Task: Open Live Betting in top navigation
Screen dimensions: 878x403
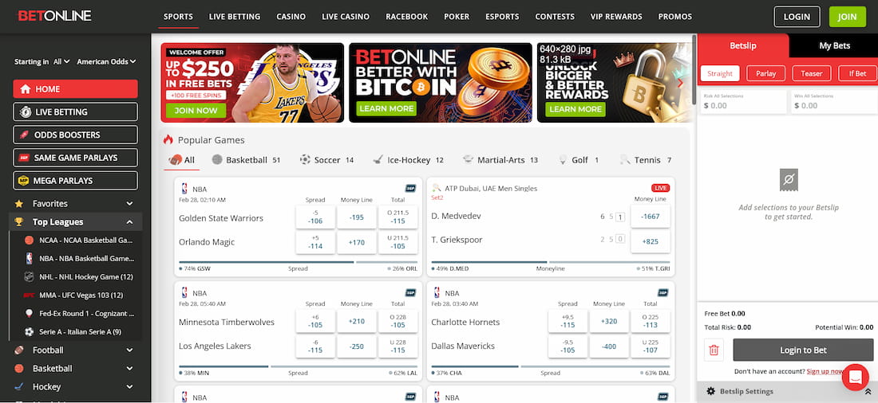Action: pyautogui.click(x=235, y=17)
